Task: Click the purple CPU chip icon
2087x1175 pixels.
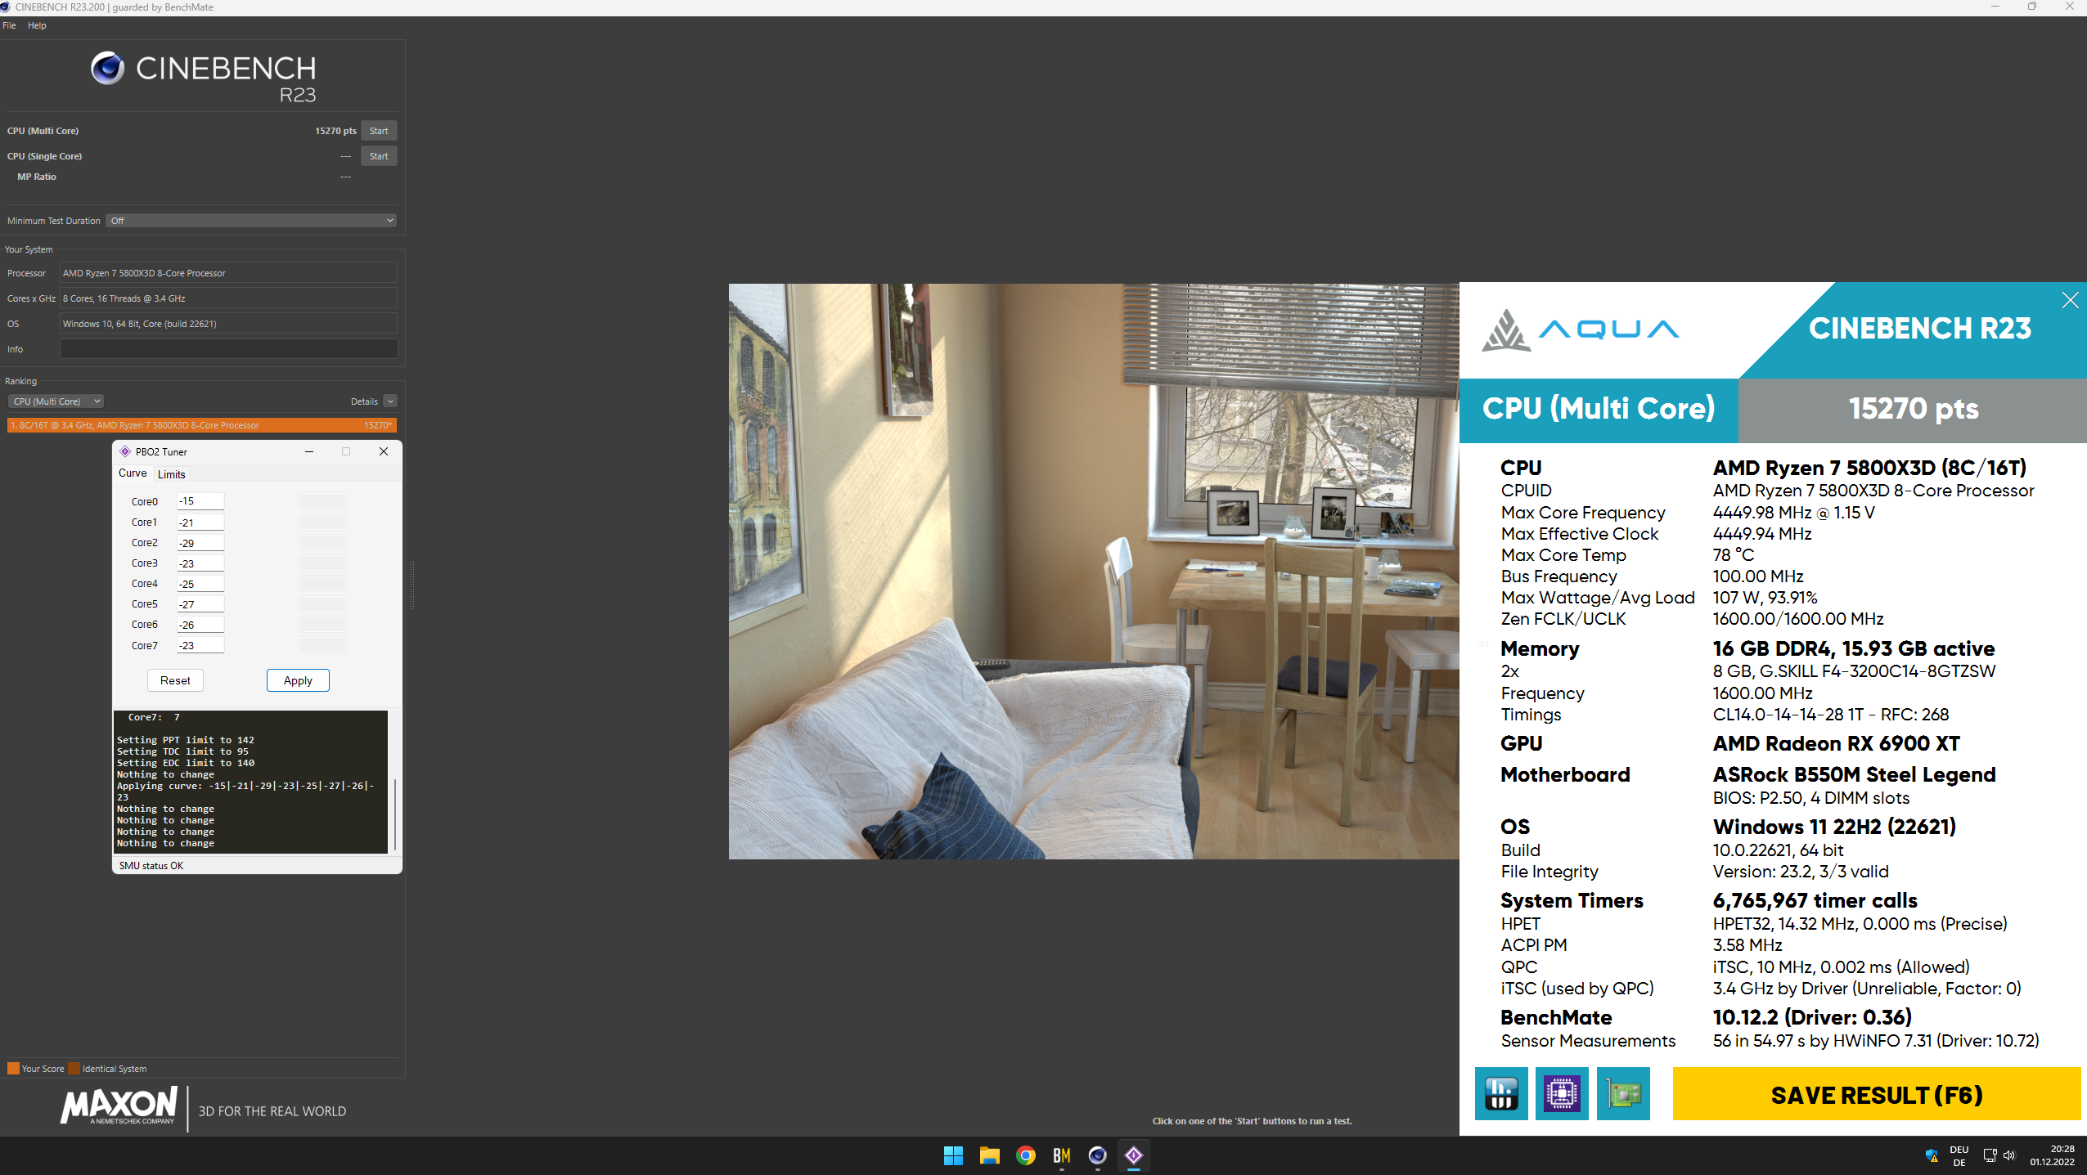Action: [x=1561, y=1093]
